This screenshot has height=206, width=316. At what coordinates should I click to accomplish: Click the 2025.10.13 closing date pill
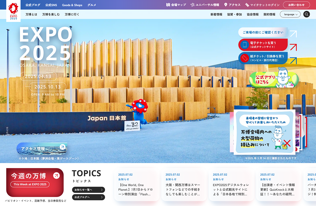(48, 87)
